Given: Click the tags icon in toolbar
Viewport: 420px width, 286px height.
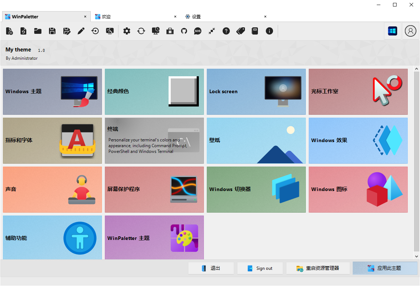Looking at the screenshot, I should pyautogui.click(x=241, y=31).
